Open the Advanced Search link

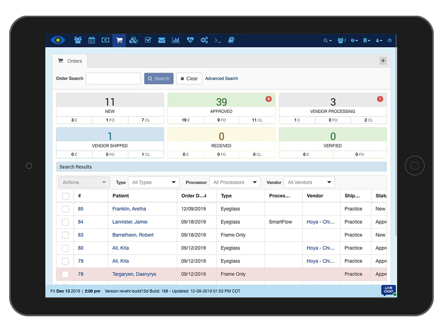point(221,78)
